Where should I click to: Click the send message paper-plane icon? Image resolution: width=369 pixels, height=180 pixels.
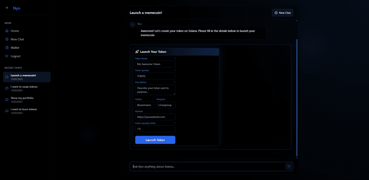(288, 167)
